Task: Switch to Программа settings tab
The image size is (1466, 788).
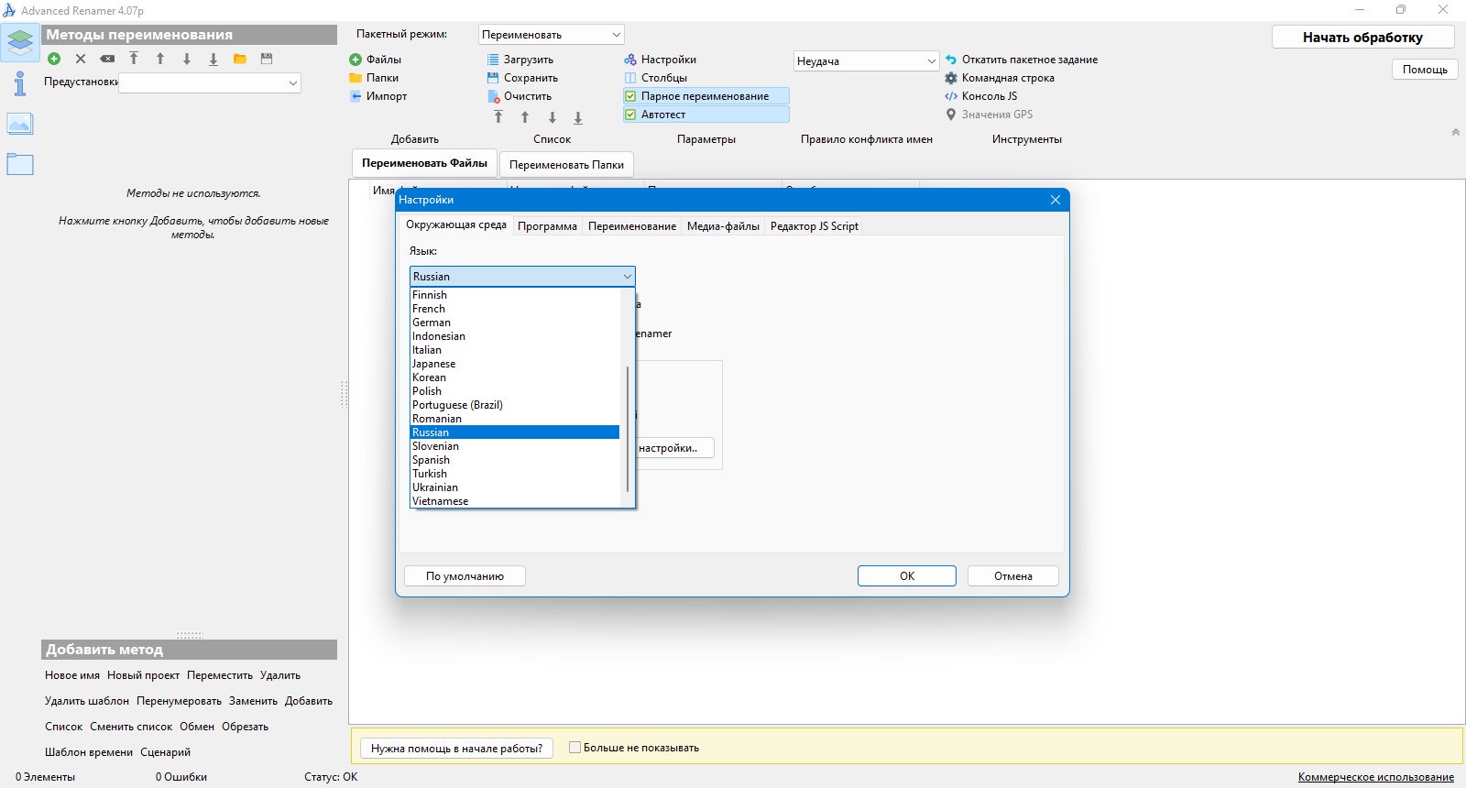Action: click(547, 226)
